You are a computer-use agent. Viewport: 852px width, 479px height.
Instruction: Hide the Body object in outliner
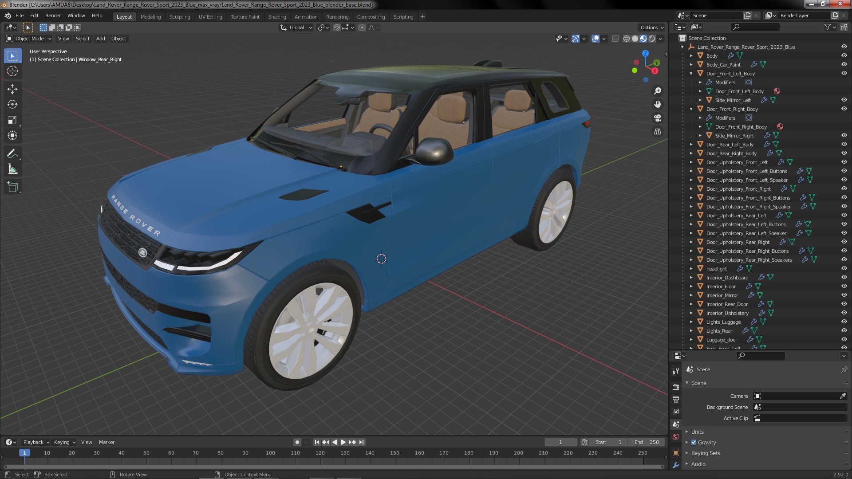click(x=844, y=55)
